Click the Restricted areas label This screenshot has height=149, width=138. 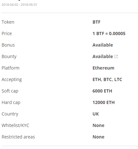18,137
